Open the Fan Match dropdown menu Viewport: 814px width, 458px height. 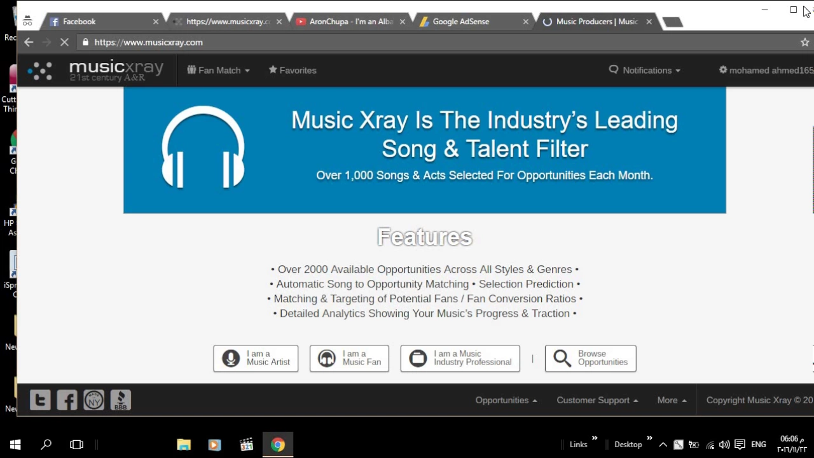point(218,70)
